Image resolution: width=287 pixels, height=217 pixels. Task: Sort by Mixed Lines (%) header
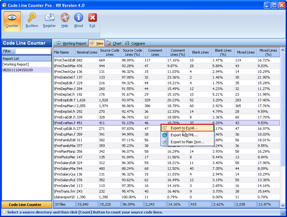268,52
